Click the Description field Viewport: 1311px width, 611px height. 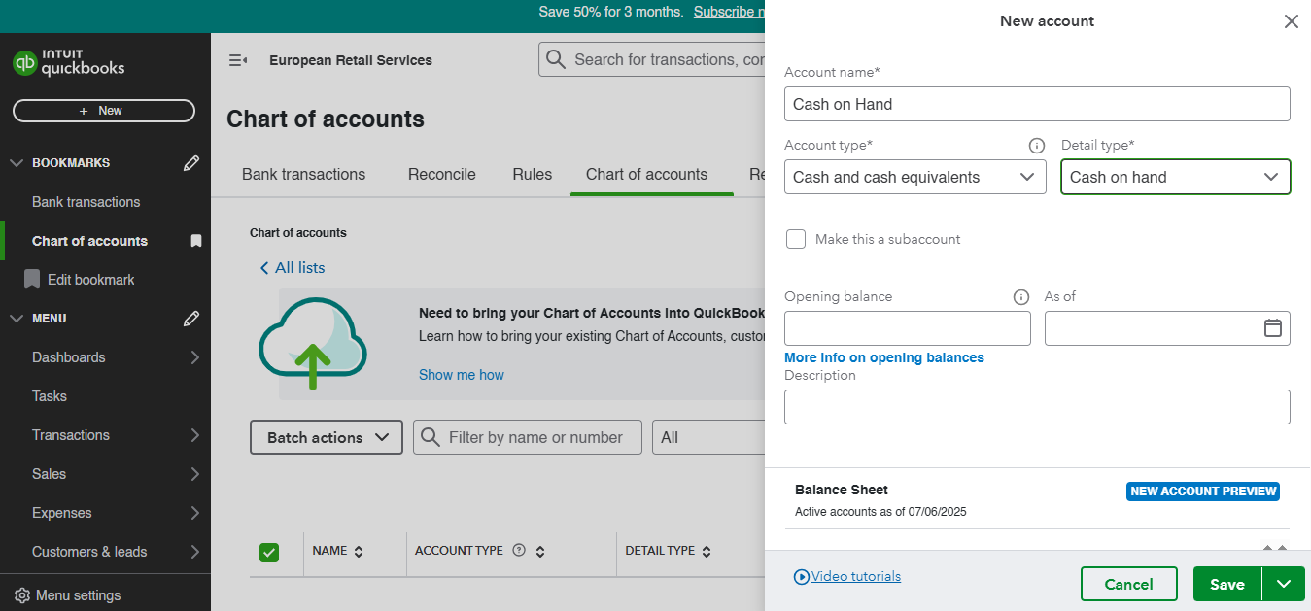tap(1037, 407)
